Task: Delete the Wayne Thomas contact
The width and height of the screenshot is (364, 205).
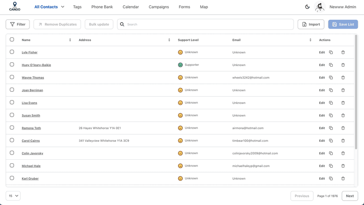Action: (343, 78)
